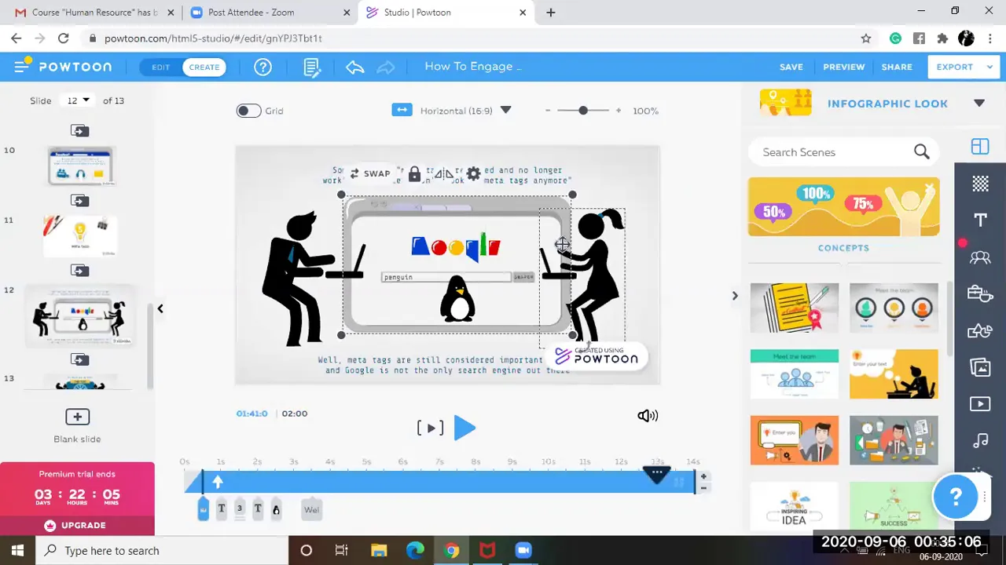Add a Blank slide

[77, 425]
